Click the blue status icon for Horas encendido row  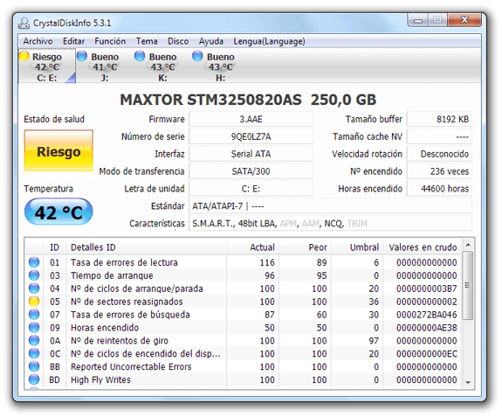click(x=34, y=328)
